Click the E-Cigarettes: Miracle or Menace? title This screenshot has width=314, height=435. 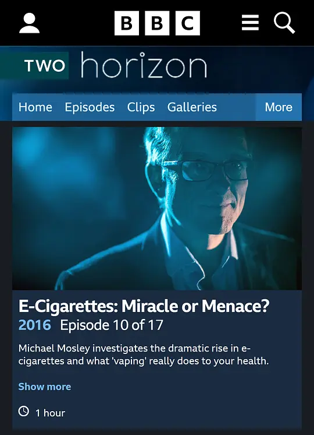click(x=144, y=307)
